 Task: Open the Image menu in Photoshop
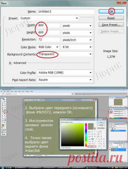click(x=8, y=91)
